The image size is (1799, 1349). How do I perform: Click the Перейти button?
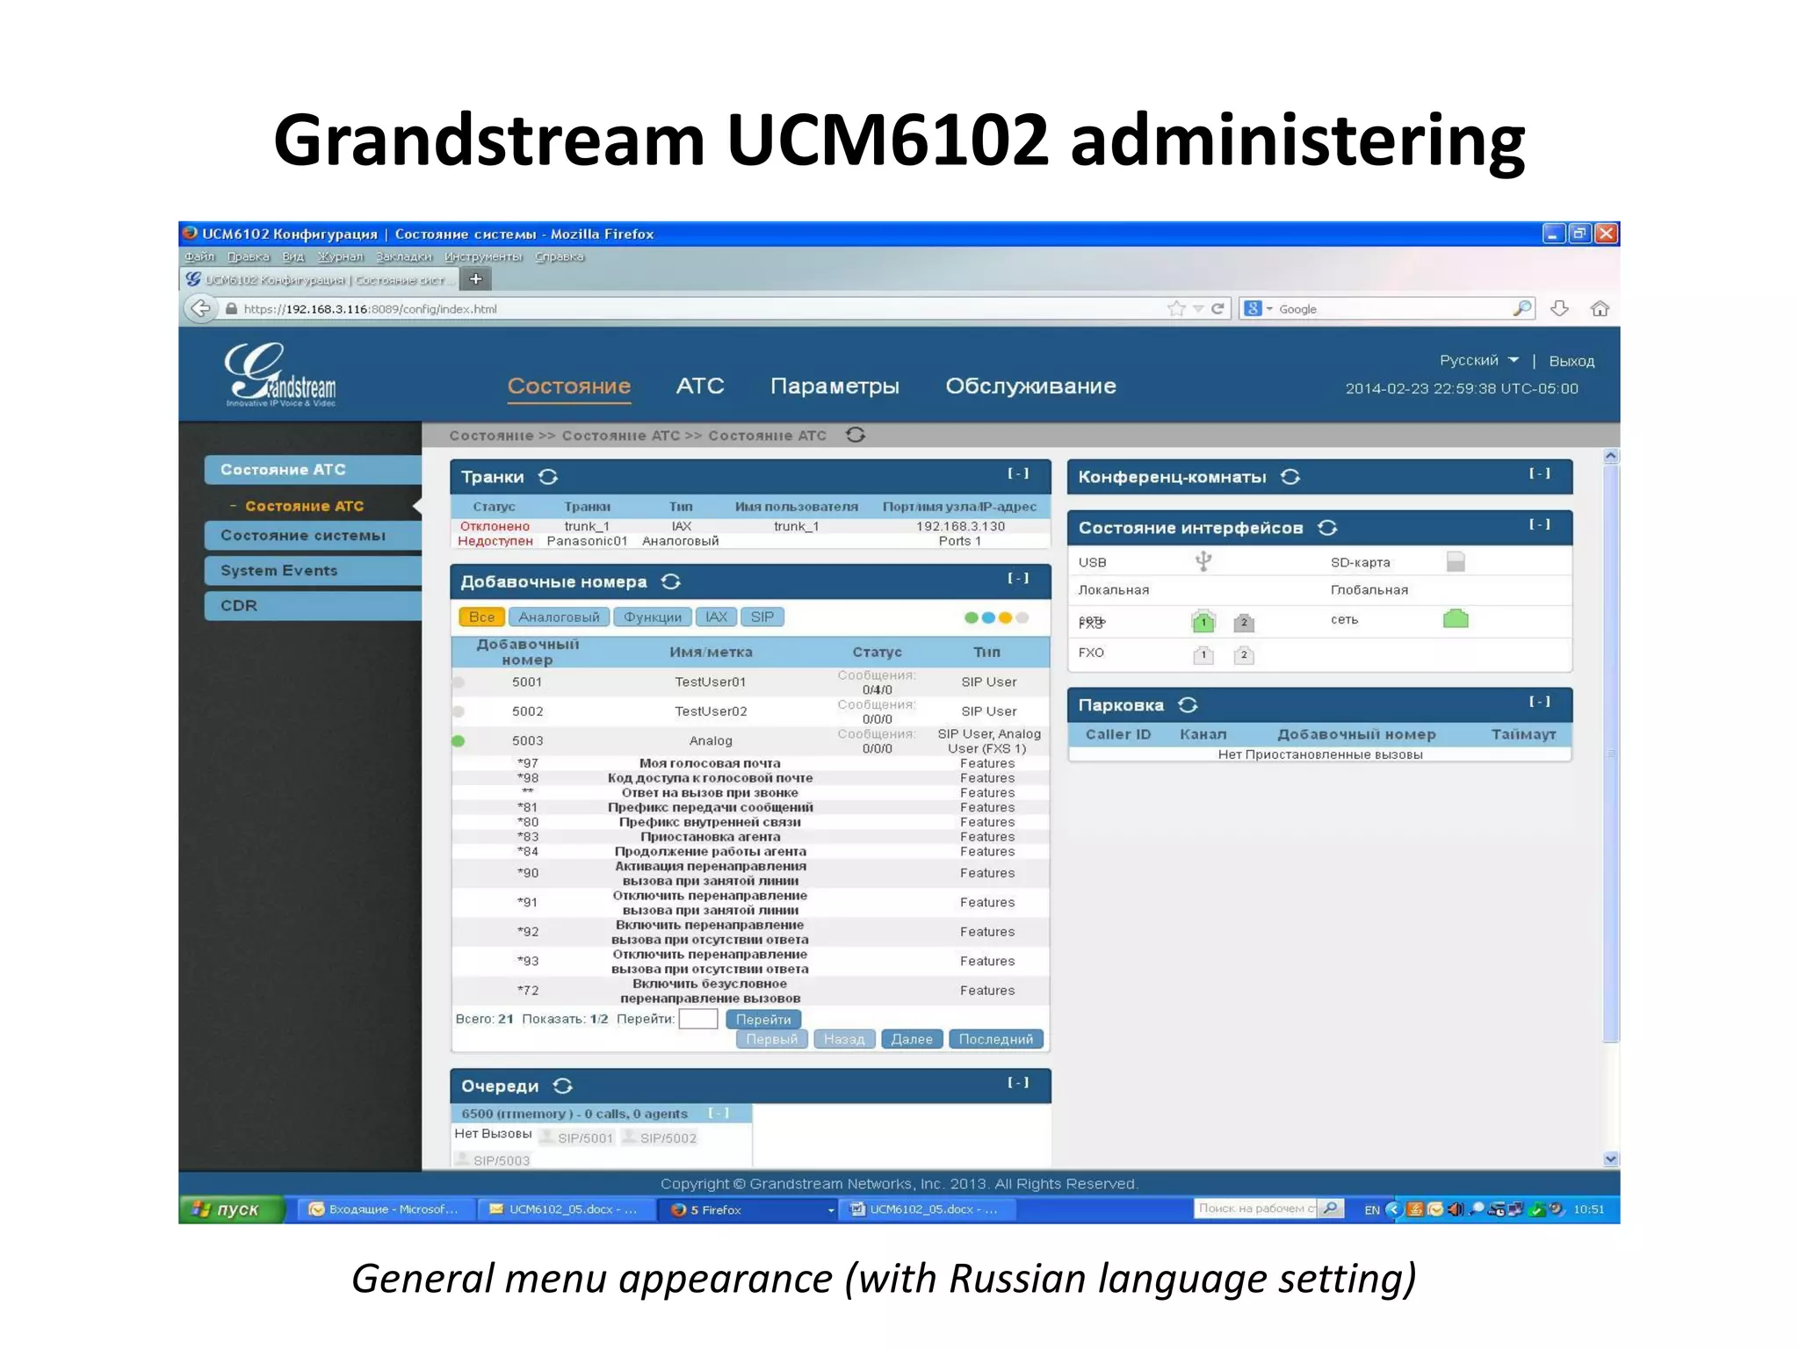click(x=763, y=1019)
